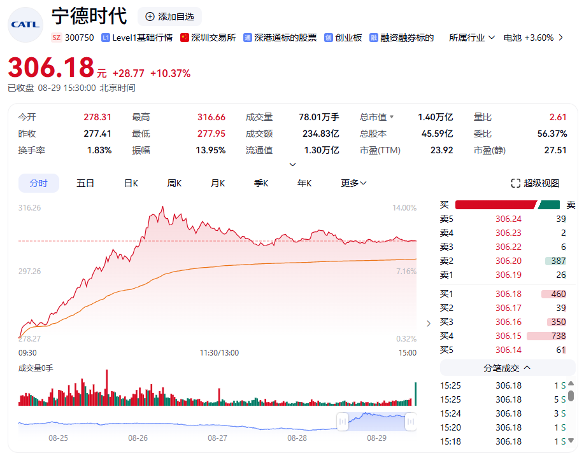Click the 卖5 price 306.24
The height and width of the screenshot is (456, 584).
(508, 219)
